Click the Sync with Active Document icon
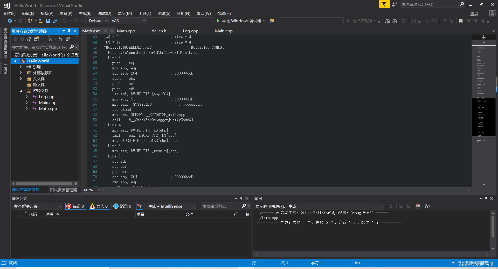498x269 pixels. pyautogui.click(x=61, y=39)
